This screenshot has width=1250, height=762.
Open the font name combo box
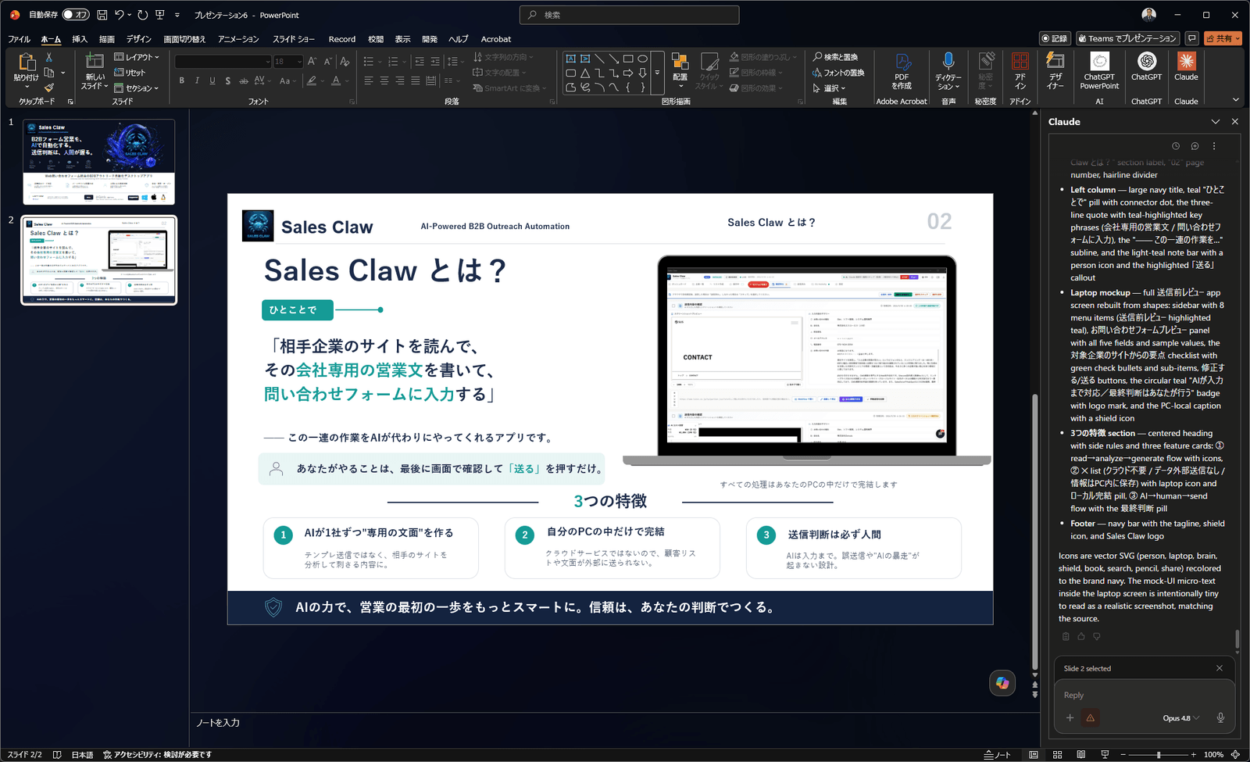coord(223,62)
